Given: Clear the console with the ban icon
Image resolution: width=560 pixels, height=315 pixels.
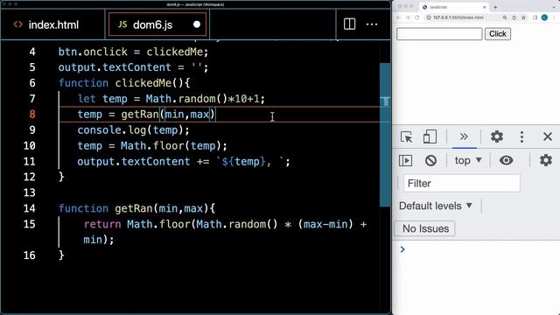Looking at the screenshot, I should [x=430, y=160].
